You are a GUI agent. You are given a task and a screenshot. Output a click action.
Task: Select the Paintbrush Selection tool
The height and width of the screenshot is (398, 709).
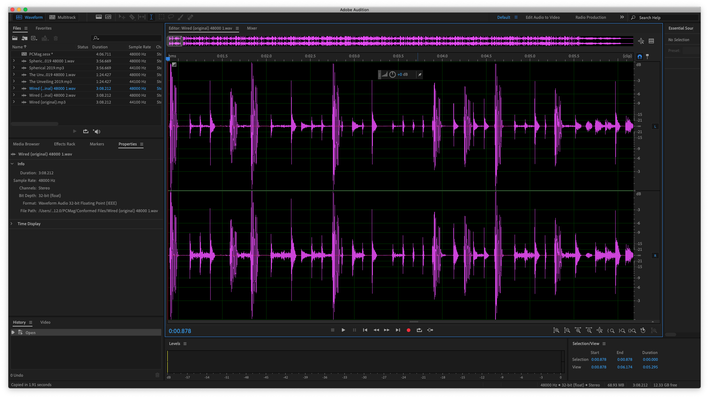click(x=180, y=17)
